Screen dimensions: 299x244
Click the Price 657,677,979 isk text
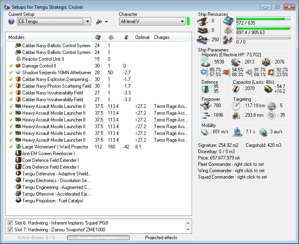coord(219,158)
